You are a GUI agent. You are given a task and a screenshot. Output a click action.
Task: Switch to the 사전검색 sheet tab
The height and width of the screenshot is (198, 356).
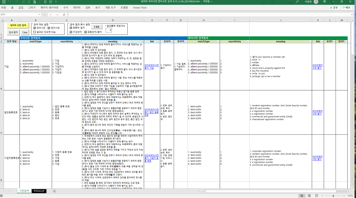[x=24, y=191]
